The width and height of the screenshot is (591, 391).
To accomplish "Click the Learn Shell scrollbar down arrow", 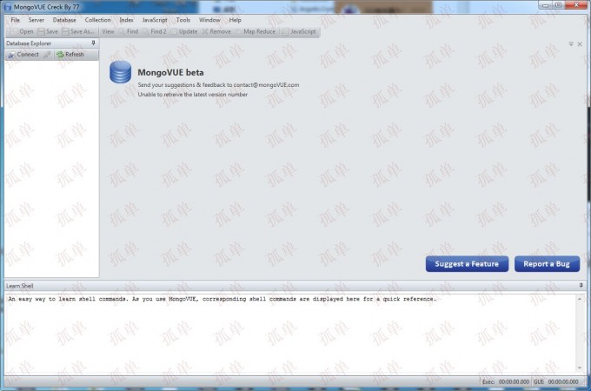I will pos(580,368).
